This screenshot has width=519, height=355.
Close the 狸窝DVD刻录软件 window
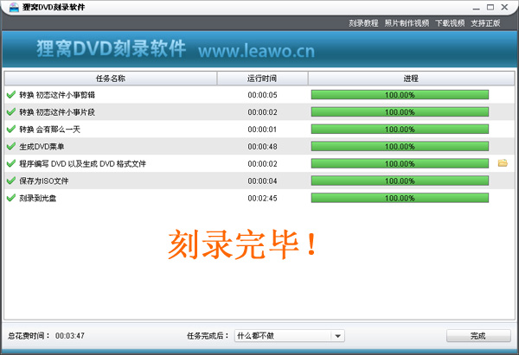coord(505,7)
